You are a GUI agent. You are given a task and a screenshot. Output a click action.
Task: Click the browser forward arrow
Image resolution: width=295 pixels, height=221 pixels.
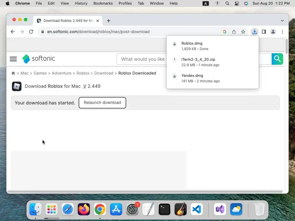(22, 32)
